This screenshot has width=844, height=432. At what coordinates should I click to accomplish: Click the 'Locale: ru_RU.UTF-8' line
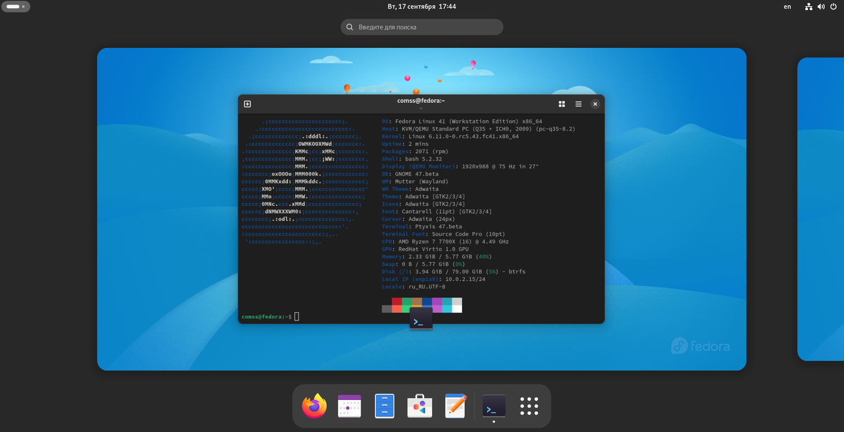point(414,287)
